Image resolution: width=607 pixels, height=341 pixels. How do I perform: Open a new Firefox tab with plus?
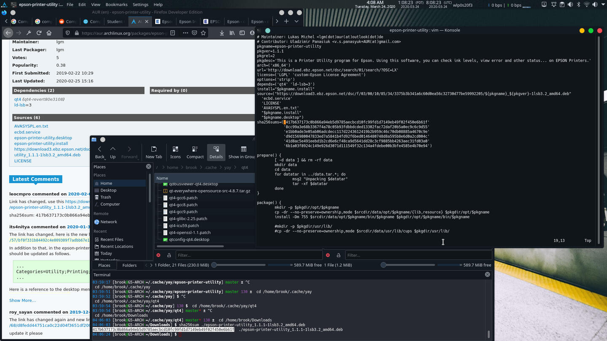pyautogui.click(x=286, y=21)
